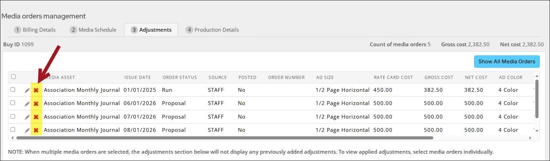550x161 pixels.
Task: Delete the 01/01/2025 media order with red X
Action: pos(36,90)
